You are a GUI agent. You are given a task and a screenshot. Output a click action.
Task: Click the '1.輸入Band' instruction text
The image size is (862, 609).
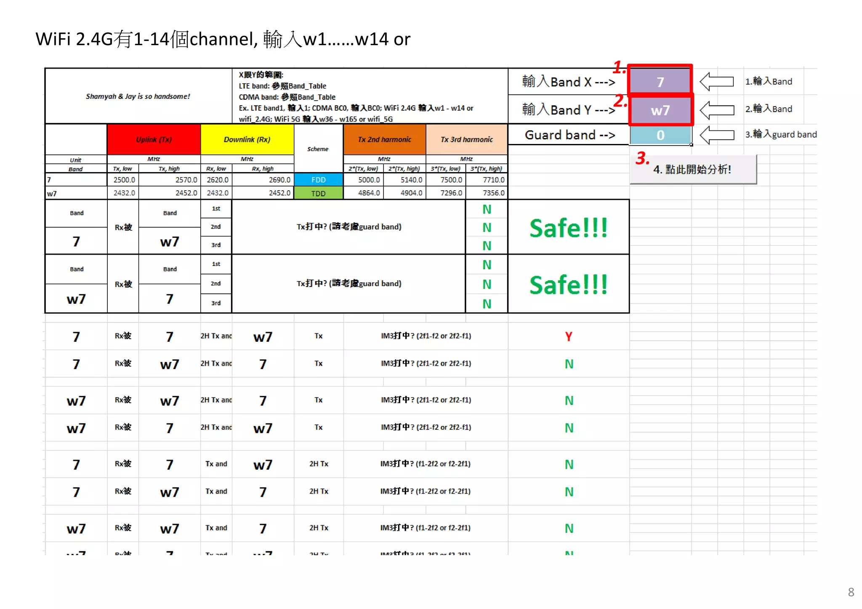point(769,81)
